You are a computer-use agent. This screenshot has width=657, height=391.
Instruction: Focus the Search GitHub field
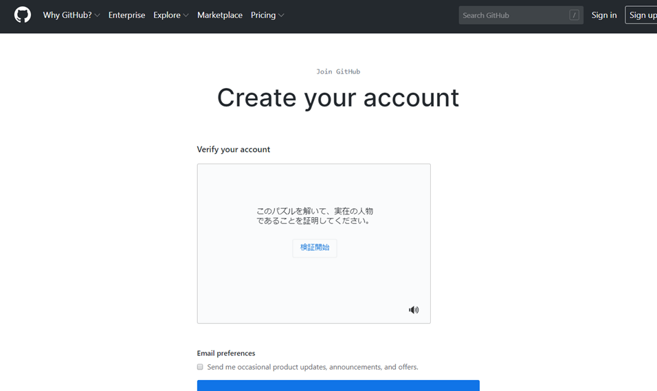pyautogui.click(x=521, y=15)
